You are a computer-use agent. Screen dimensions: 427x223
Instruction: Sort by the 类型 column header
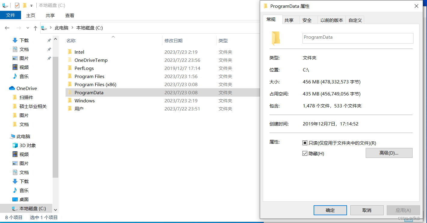pos(223,41)
